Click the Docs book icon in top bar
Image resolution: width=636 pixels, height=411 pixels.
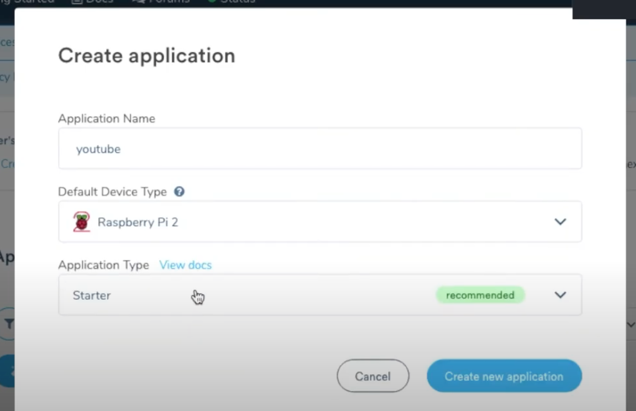[77, 2]
